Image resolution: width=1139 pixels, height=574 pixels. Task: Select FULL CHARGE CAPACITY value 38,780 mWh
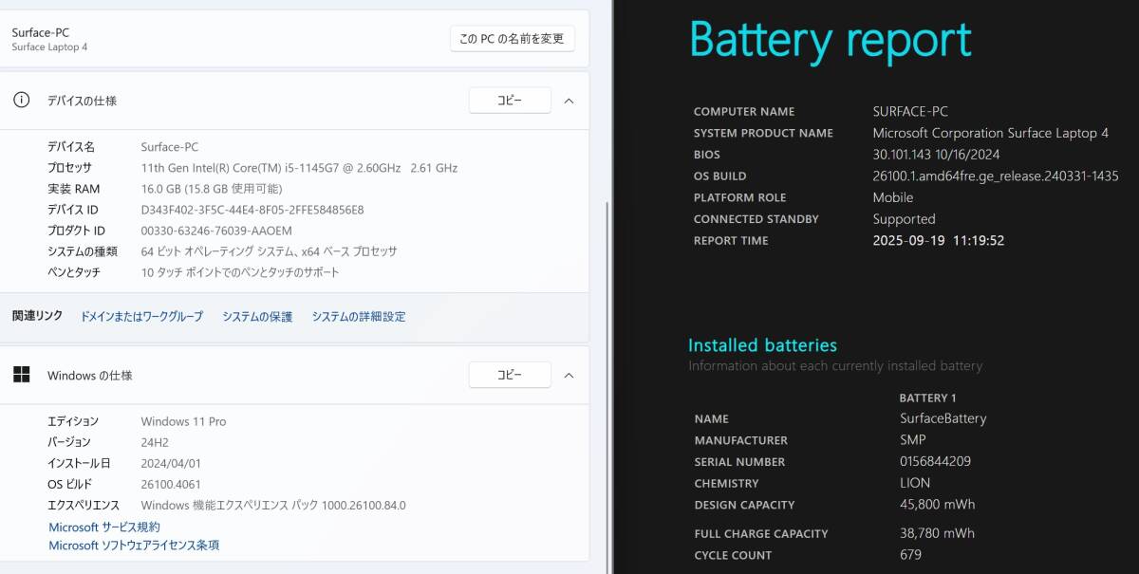pos(937,533)
